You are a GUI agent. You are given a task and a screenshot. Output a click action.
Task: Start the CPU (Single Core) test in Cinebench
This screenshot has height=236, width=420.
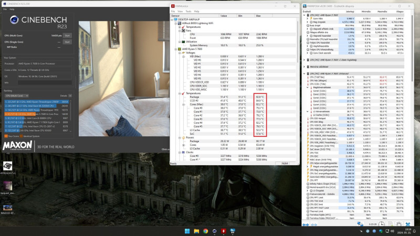[67, 42]
